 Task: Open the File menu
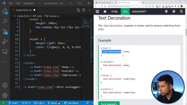pos(11,3)
